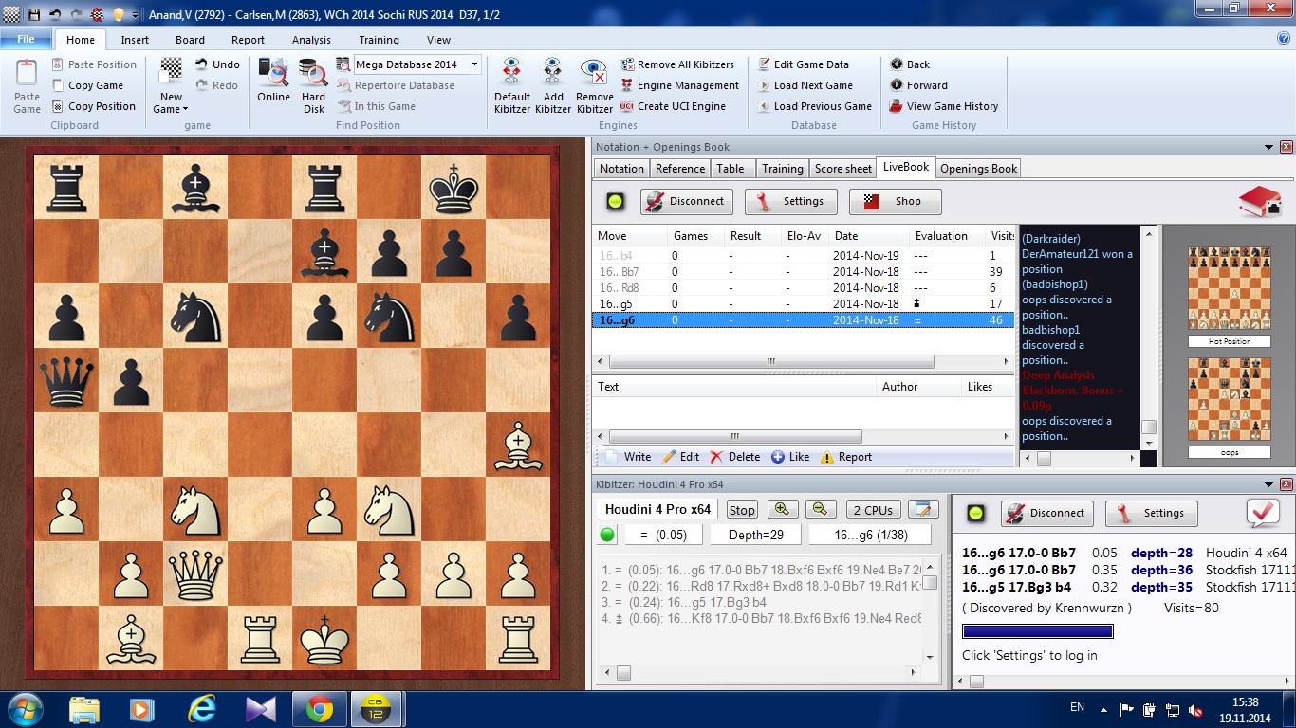Click the Remove Kibitzer icon
Image resolution: width=1296 pixels, height=728 pixels.
[x=594, y=74]
